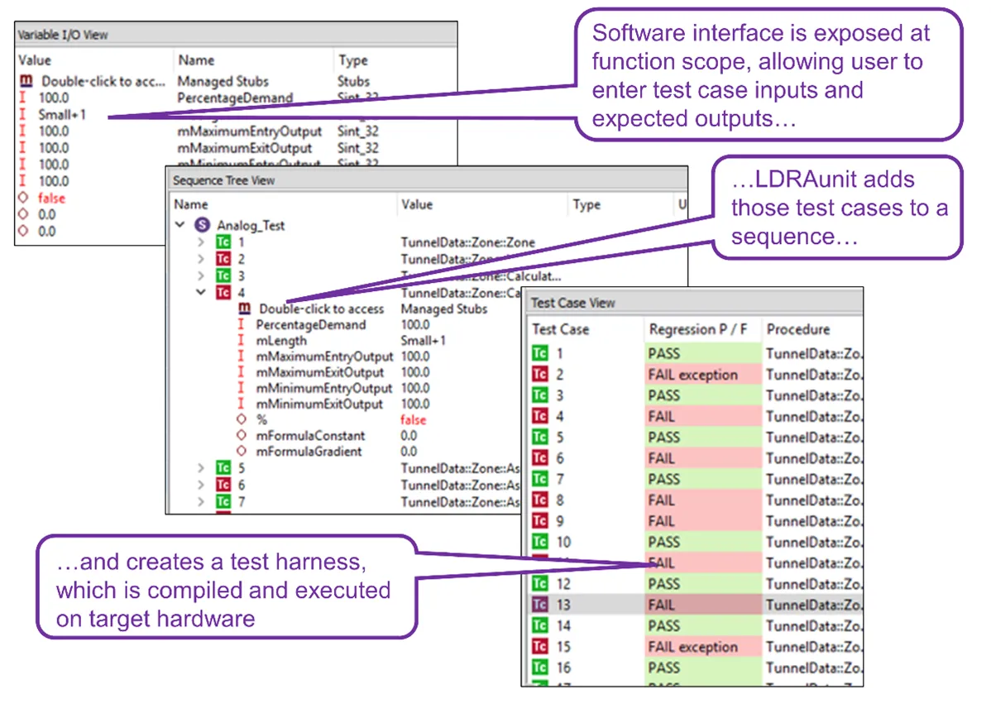This screenshot has height=713, width=991.
Task: Sort by the Type column in Sequence Tree View
Action: click(x=621, y=204)
